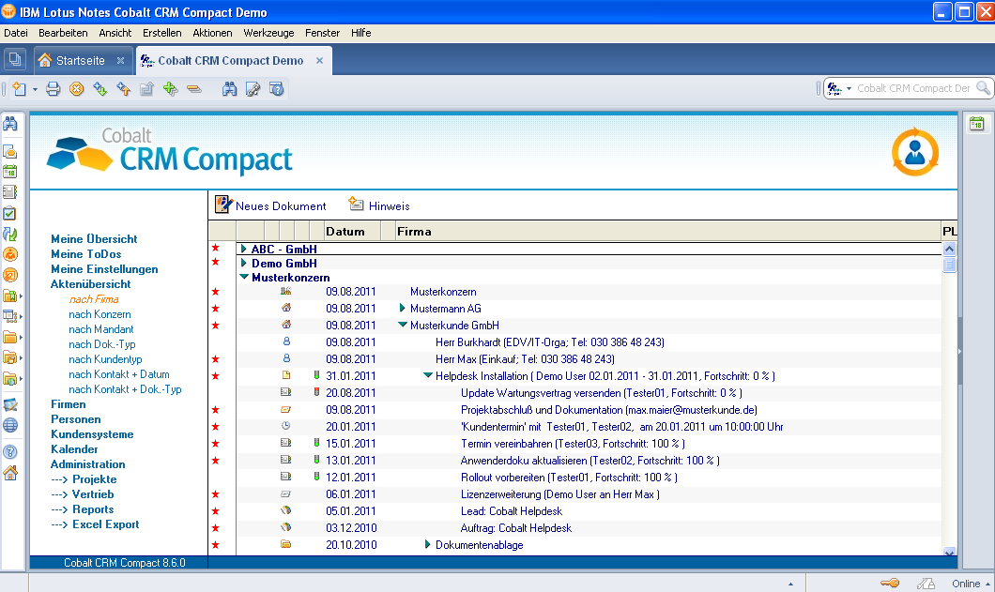Open the Werkzeuge menu
The width and height of the screenshot is (995, 592).
click(x=268, y=33)
